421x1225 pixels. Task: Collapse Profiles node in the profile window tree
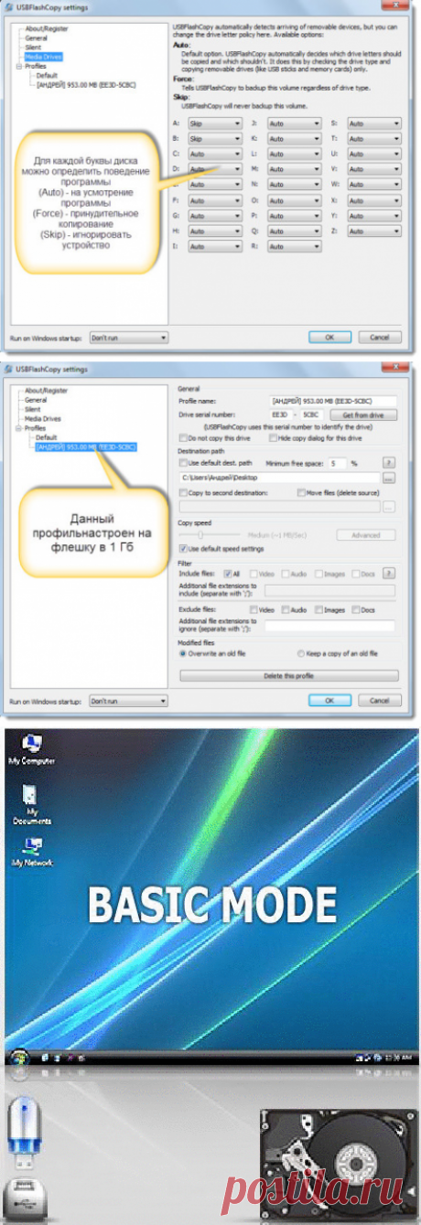point(18,428)
